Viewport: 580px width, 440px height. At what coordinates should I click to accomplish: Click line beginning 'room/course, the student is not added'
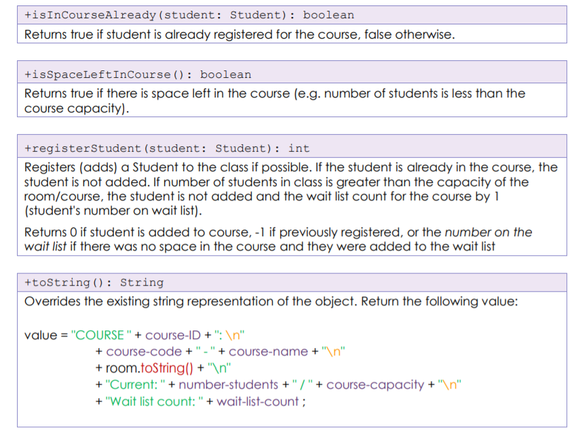262,196
